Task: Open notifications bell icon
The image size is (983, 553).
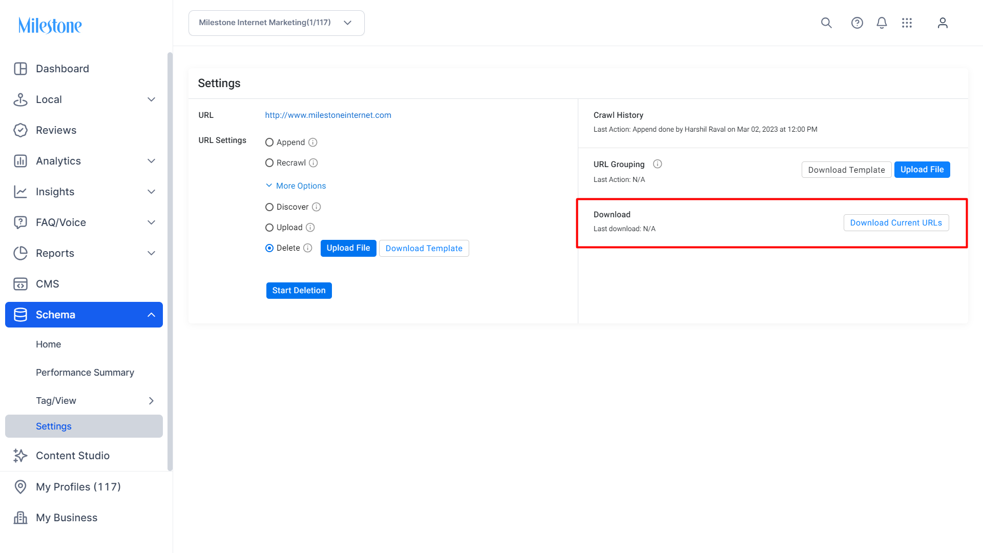Action: pyautogui.click(x=882, y=23)
